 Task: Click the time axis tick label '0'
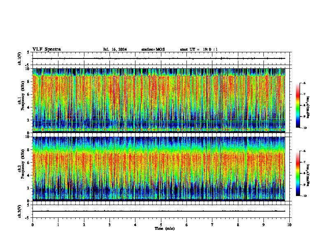[x=33, y=225]
